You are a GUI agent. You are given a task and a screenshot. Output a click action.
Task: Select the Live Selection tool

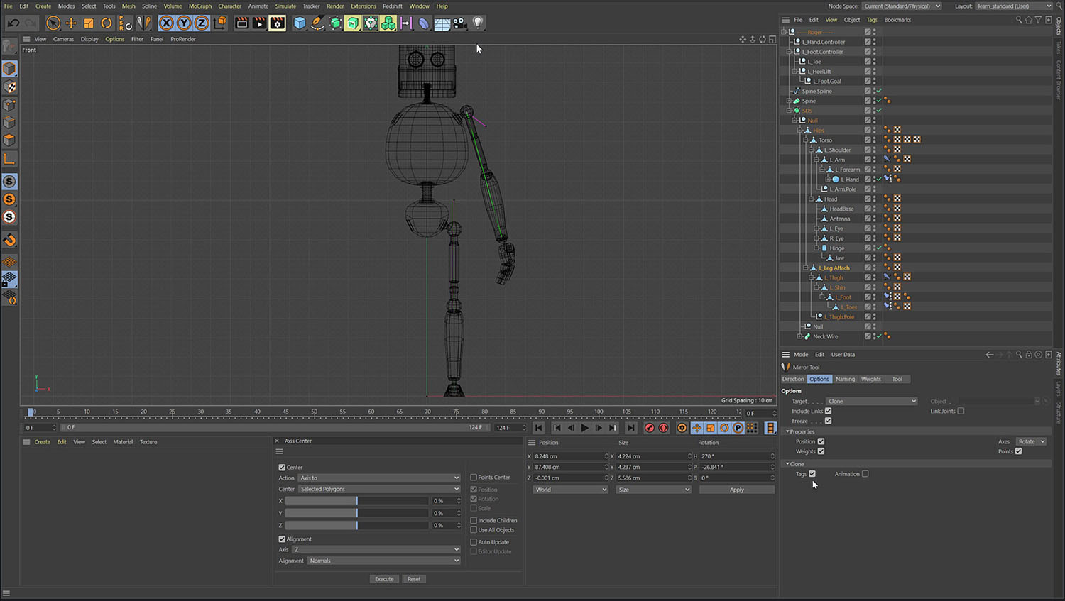coord(53,23)
